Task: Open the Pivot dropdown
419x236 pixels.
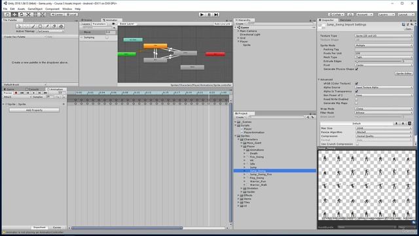Action: tap(384, 65)
